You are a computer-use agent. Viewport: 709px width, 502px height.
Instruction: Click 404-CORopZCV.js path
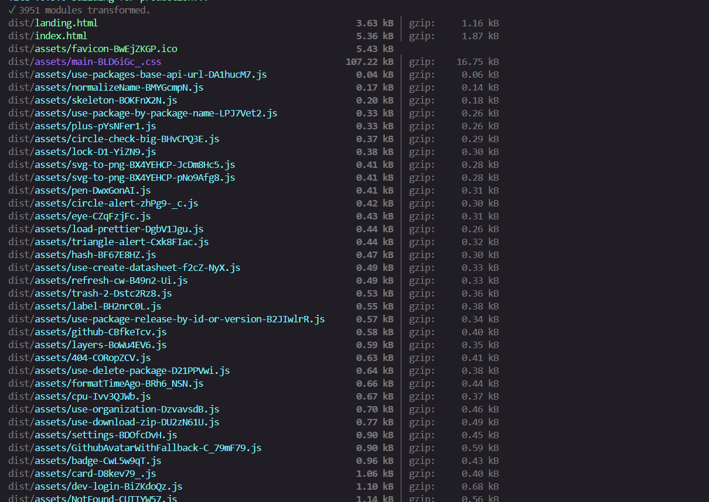click(x=79, y=357)
